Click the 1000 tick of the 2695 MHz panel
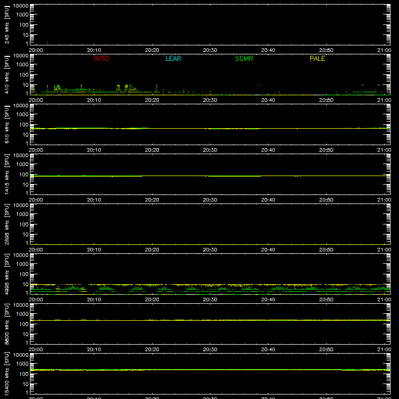Screen dimensions: 399x399 coord(22,214)
